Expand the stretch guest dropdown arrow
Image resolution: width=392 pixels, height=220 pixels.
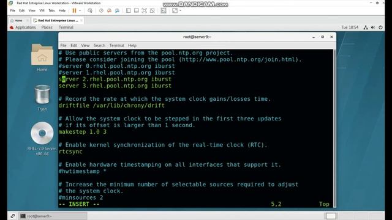pyautogui.click(x=181, y=10)
